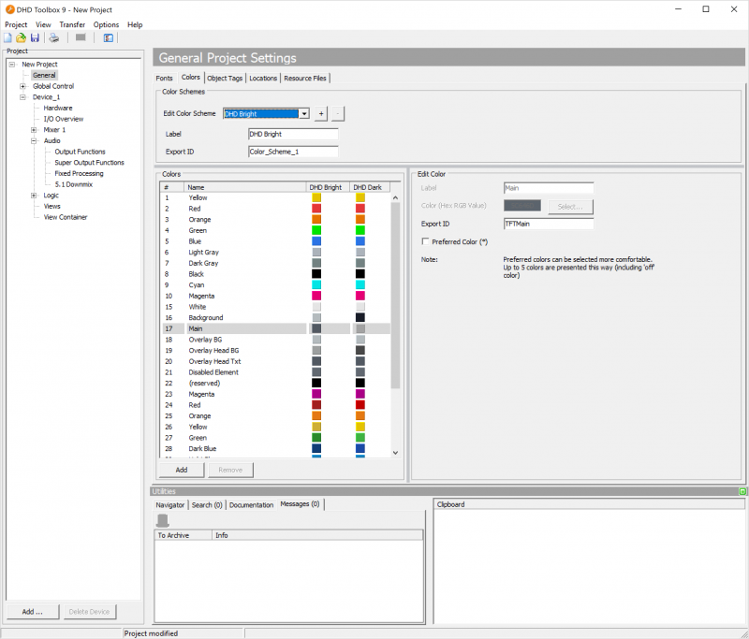The width and height of the screenshot is (749, 639).
Task: Click the Print toolbar icon
Action: [54, 38]
